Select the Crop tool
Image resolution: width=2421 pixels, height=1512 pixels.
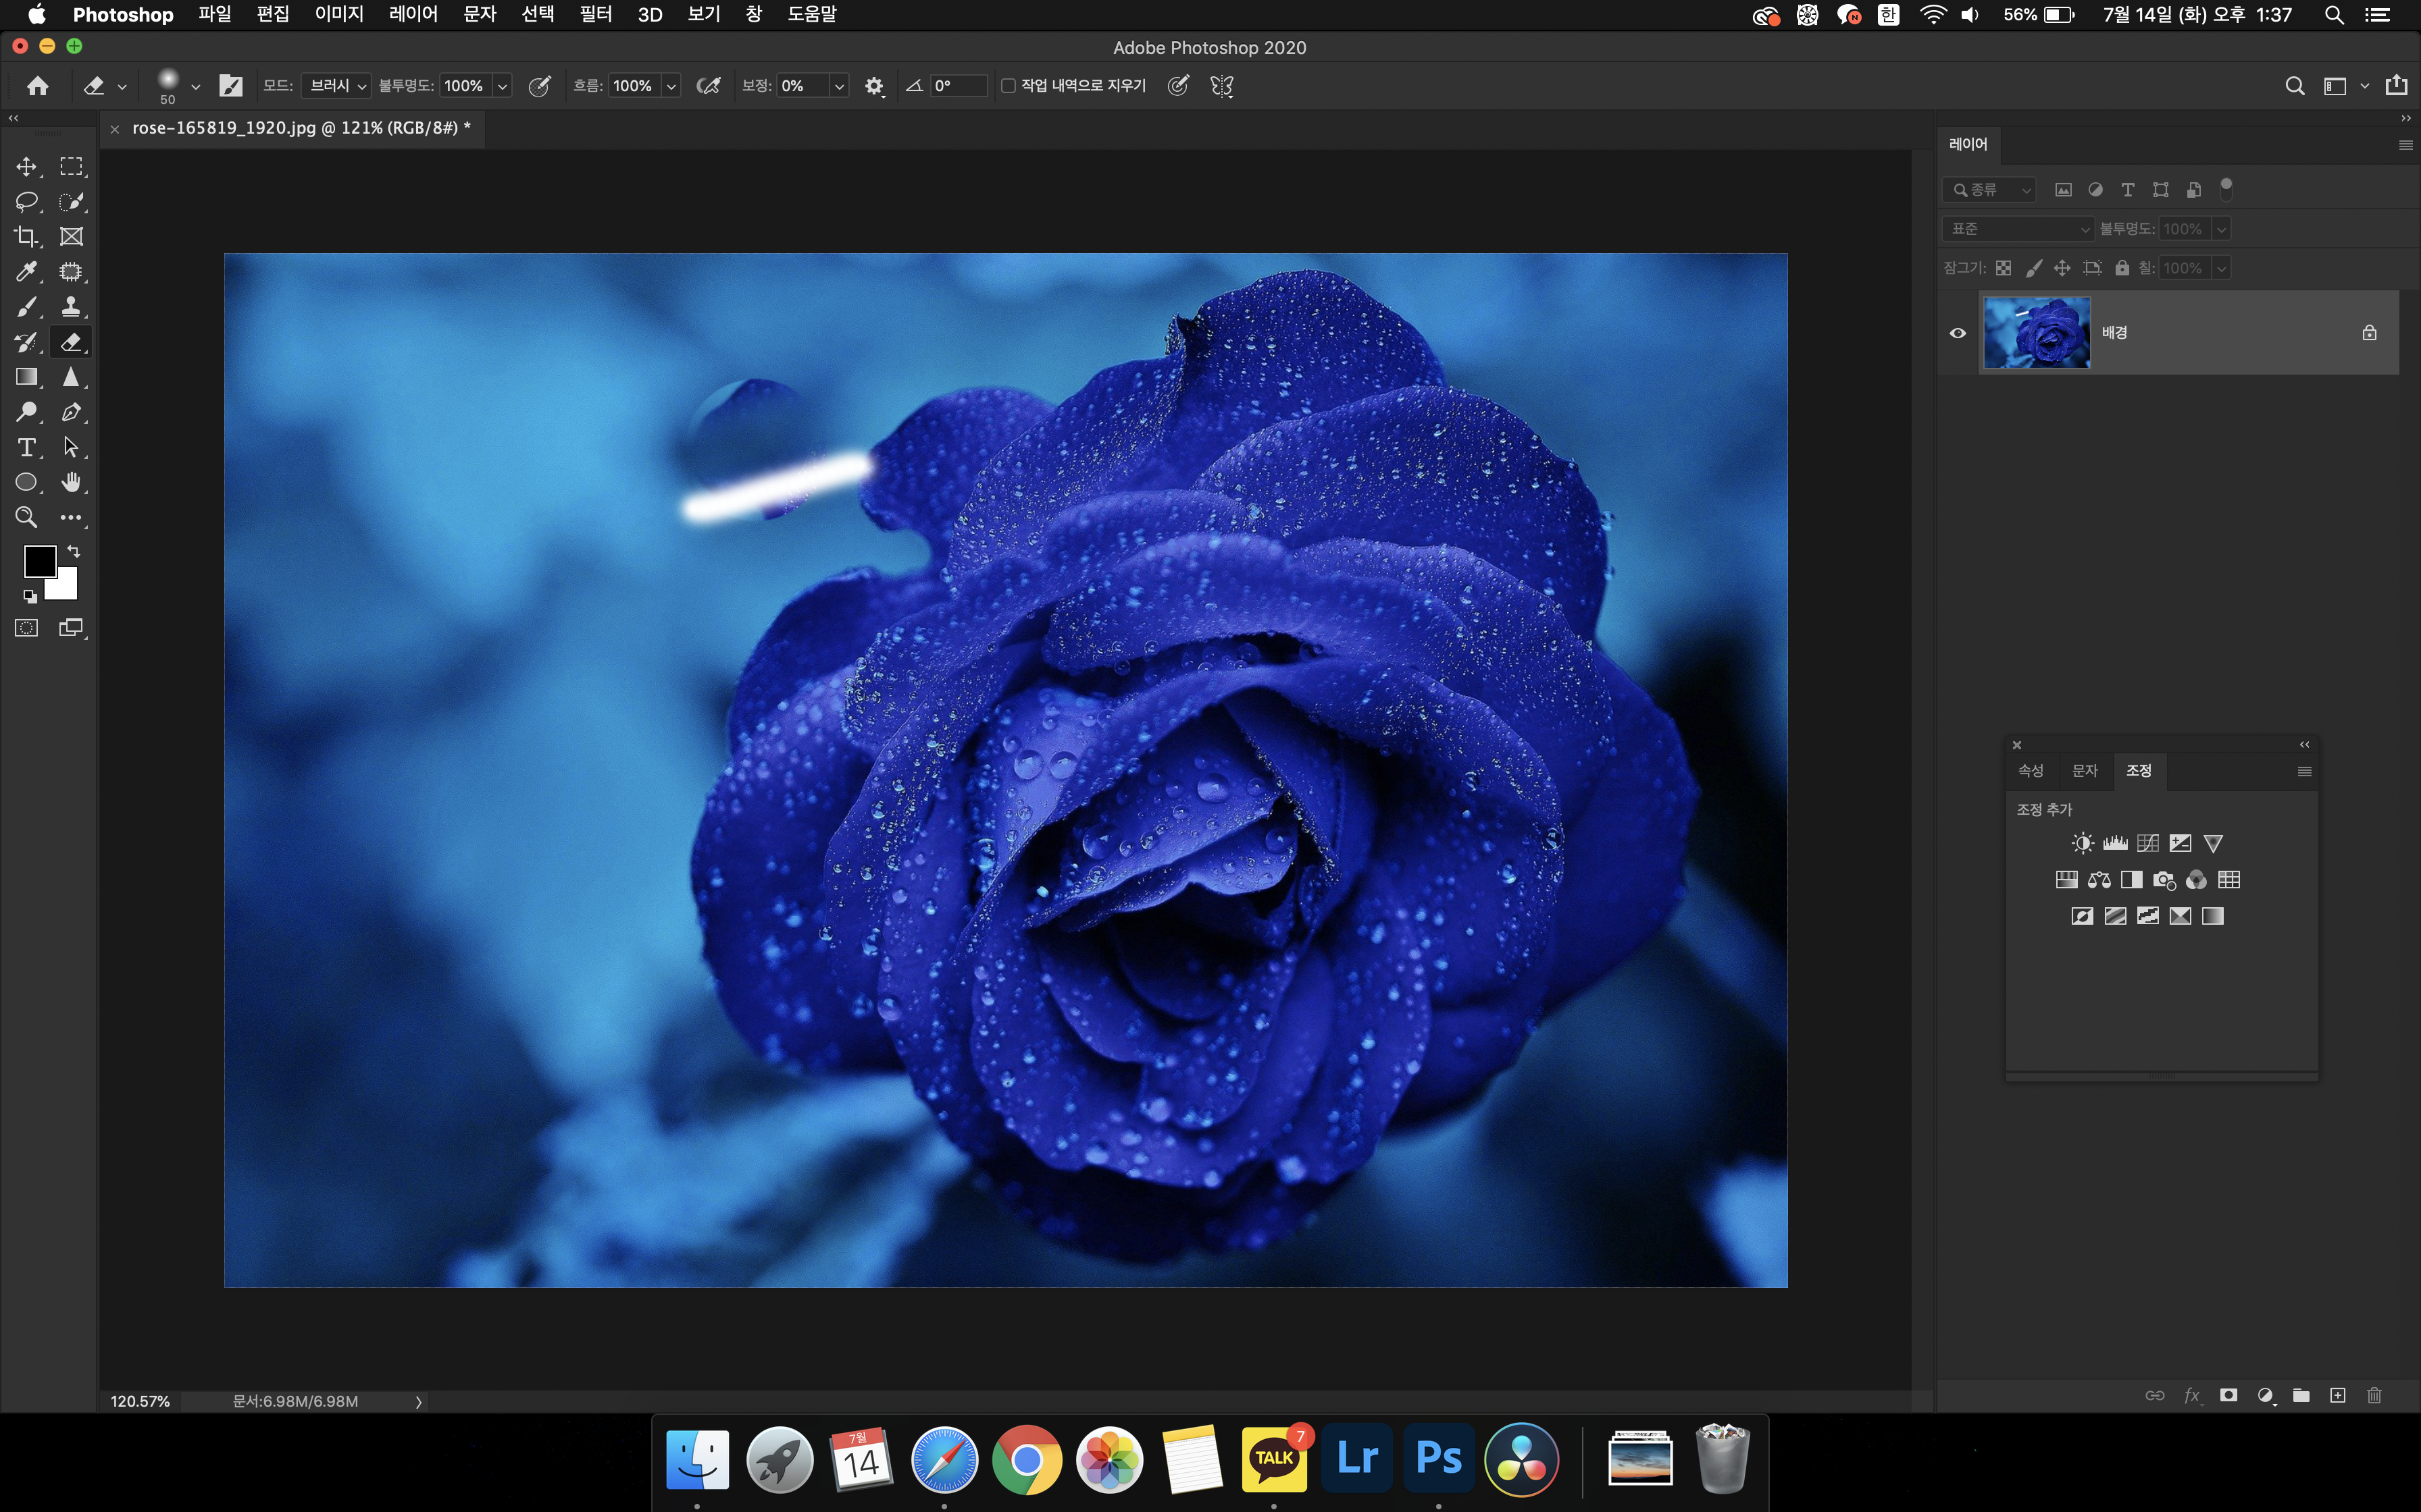(26, 237)
